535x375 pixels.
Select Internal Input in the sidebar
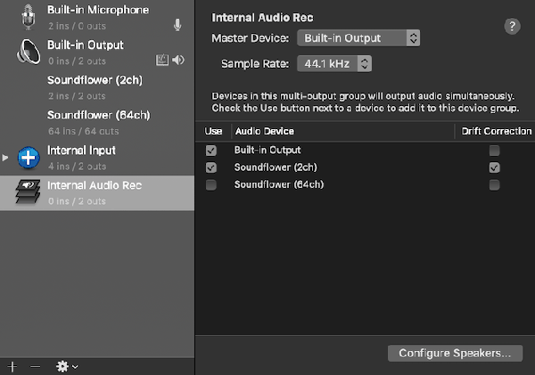pos(97,158)
